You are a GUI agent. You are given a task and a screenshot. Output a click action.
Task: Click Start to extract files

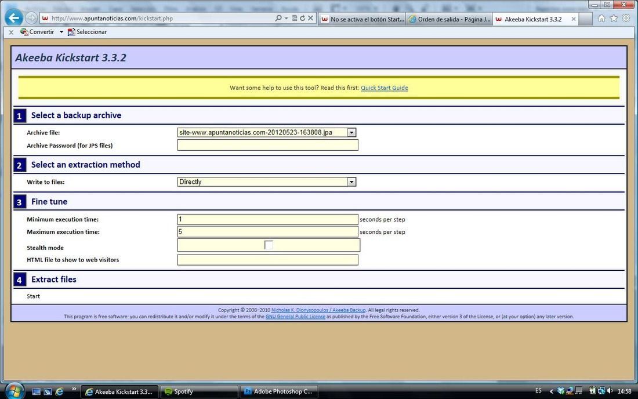click(x=34, y=296)
